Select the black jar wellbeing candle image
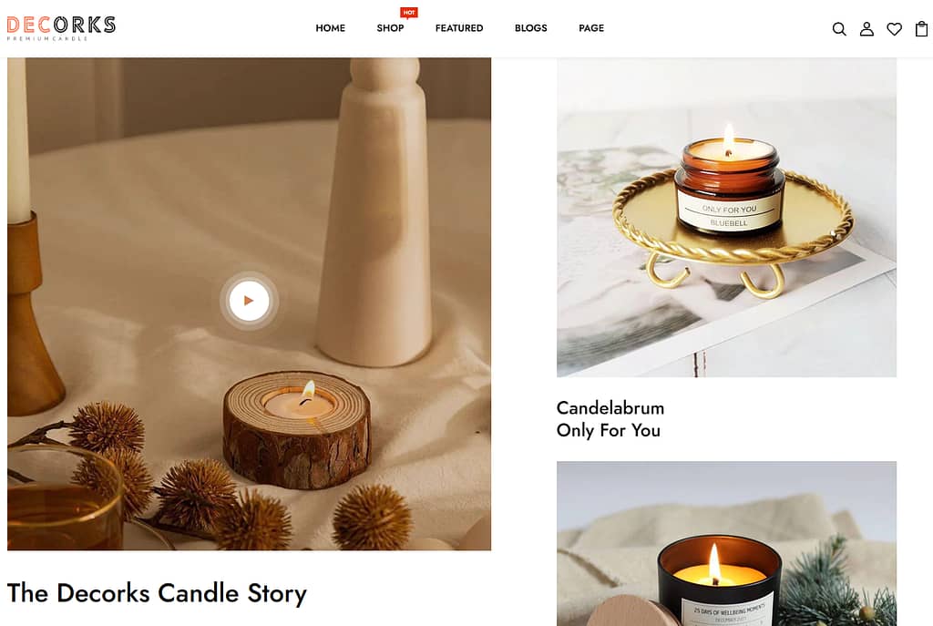The height and width of the screenshot is (626, 933). (726, 543)
